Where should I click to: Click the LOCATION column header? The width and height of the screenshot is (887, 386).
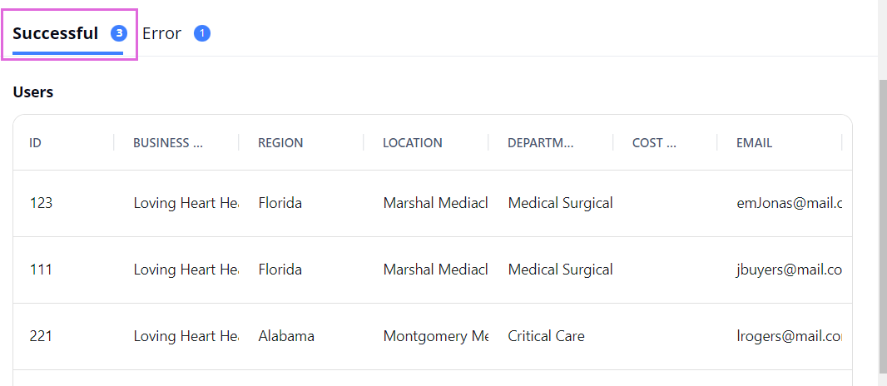tap(413, 143)
